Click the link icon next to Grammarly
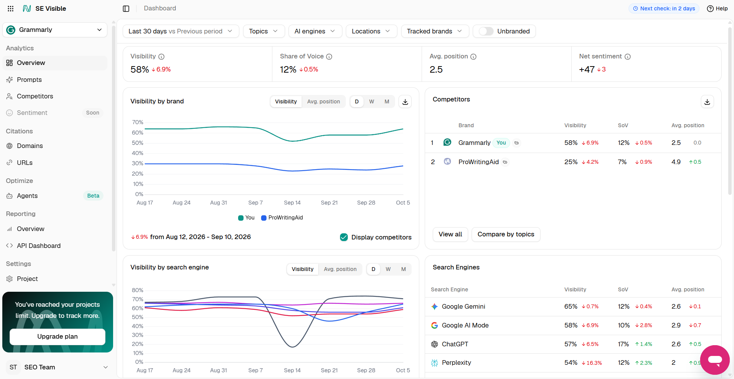 pos(517,143)
